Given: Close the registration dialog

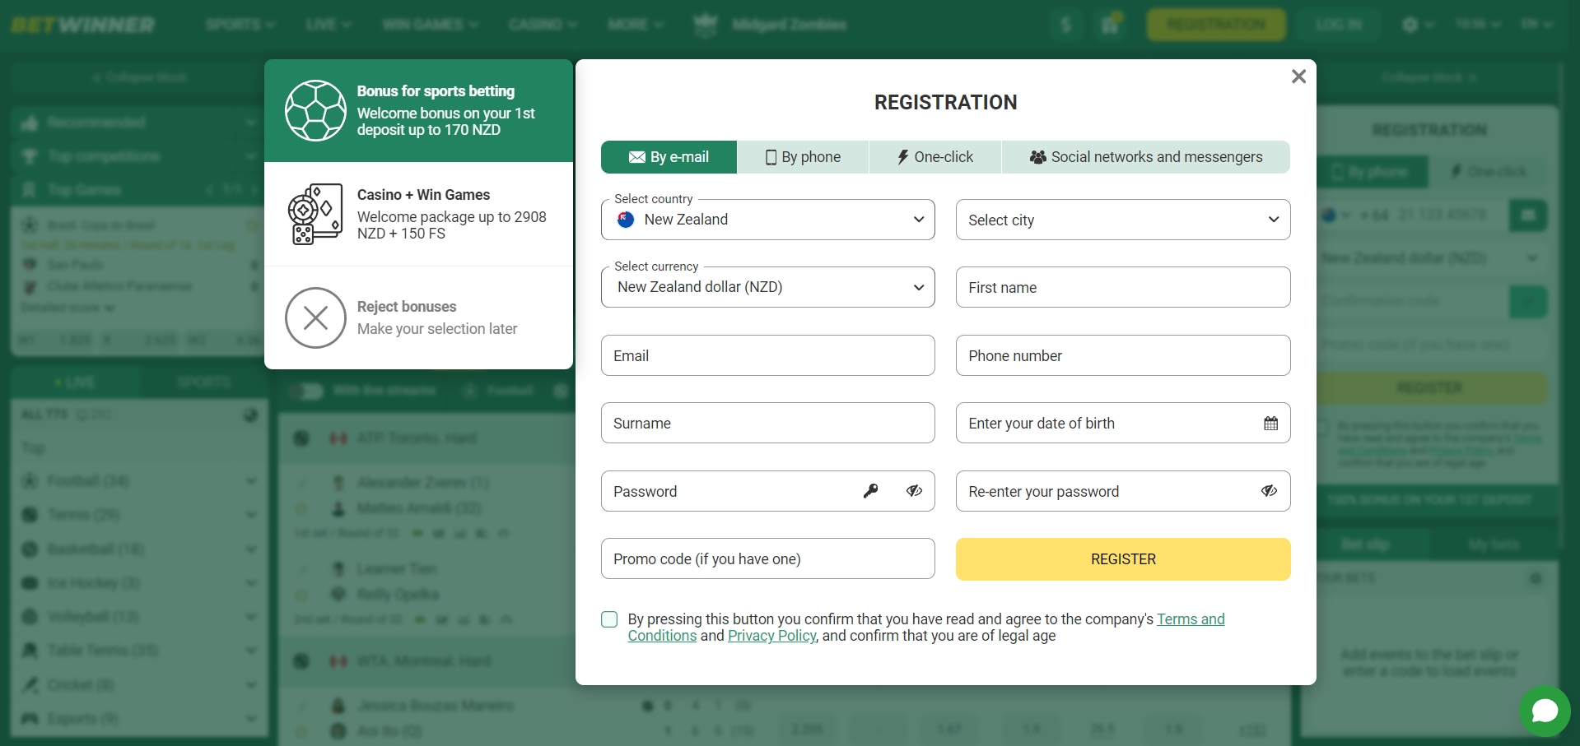Looking at the screenshot, I should click(1298, 76).
